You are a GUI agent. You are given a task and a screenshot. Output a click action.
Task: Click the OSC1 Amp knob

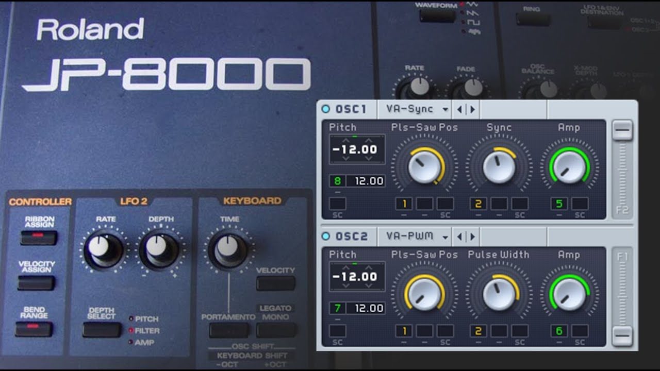(570, 167)
